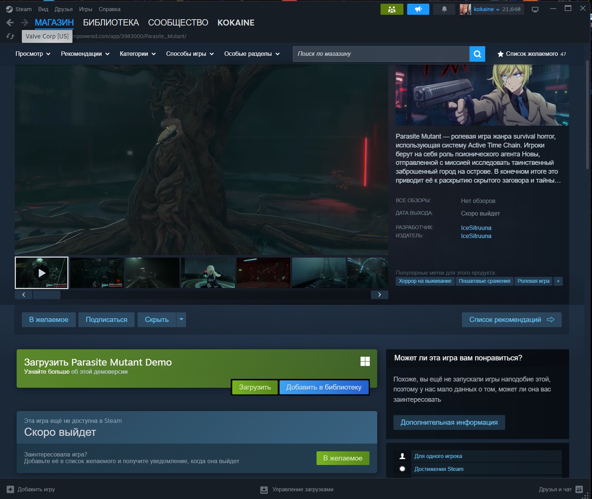
Task: Open the IceSitruuna developer link
Action: (476, 228)
